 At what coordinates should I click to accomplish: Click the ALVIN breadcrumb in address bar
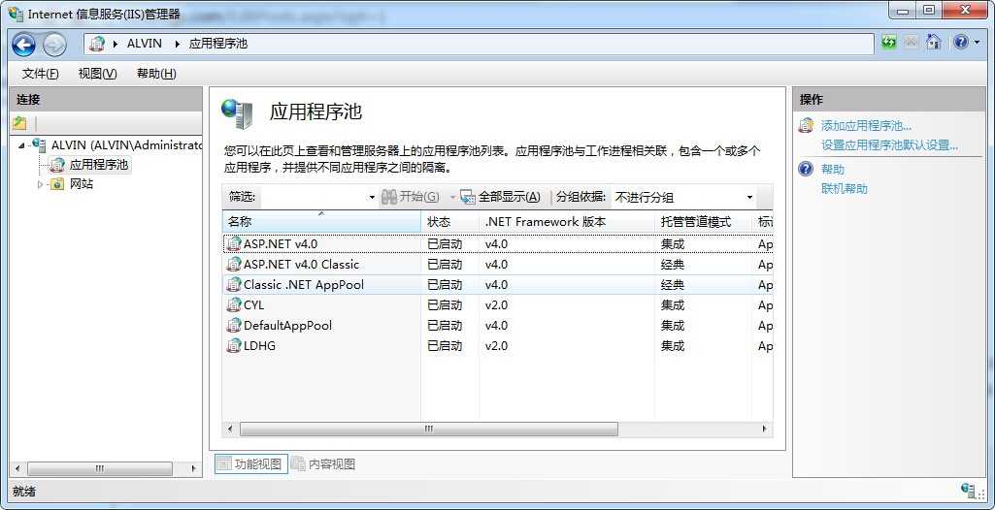[145, 44]
